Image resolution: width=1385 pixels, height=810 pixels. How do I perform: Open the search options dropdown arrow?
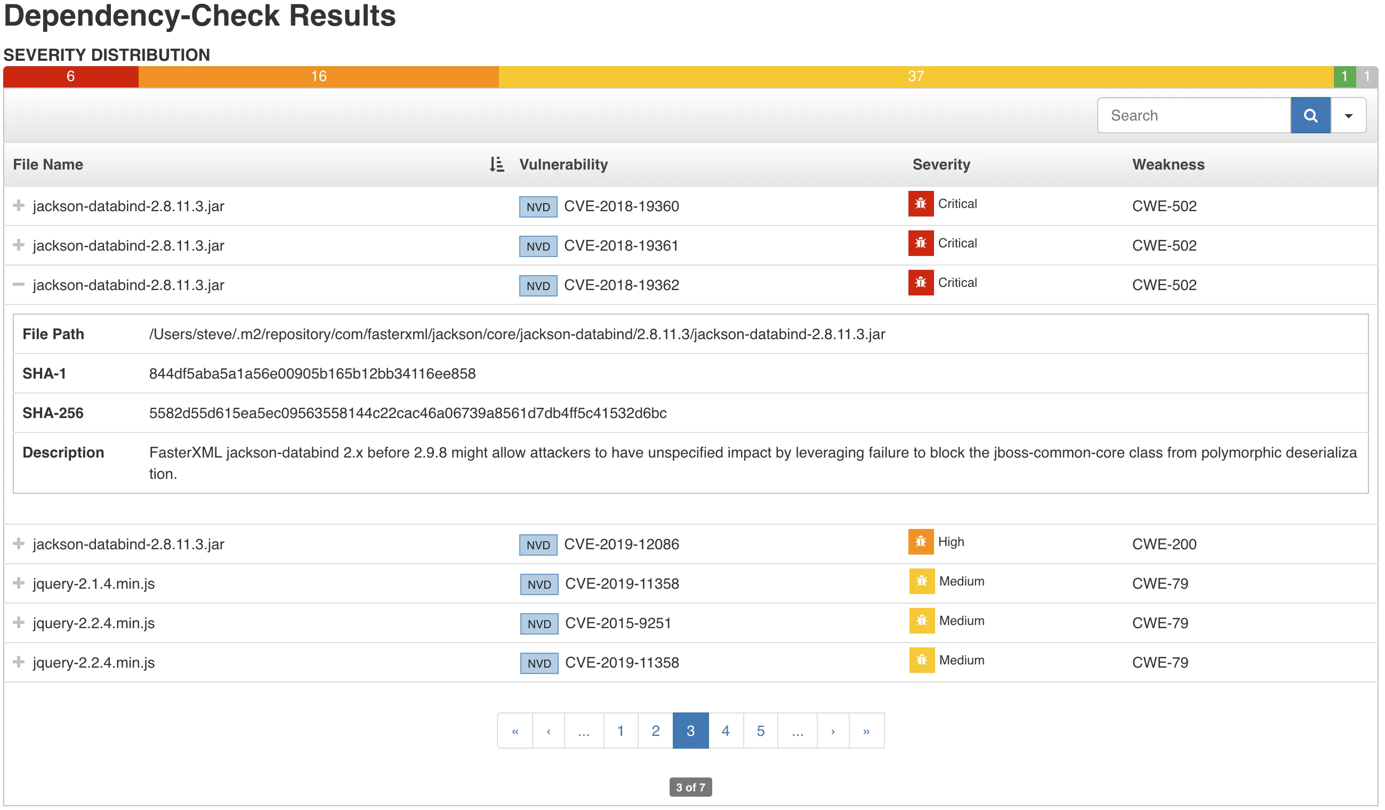click(x=1348, y=115)
